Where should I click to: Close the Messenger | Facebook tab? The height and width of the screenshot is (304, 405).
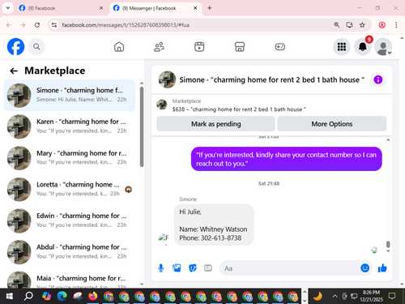(195, 8)
